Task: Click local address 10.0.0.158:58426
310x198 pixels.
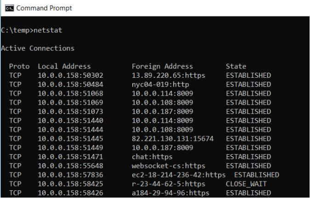Action: coord(70,193)
